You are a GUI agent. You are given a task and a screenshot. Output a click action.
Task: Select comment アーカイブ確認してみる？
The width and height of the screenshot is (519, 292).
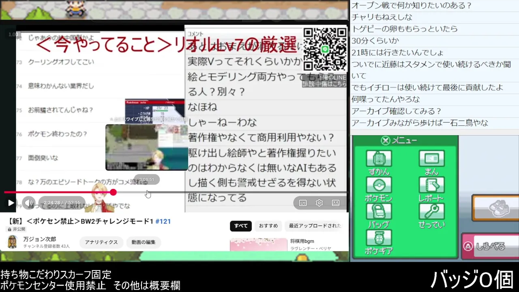[x=397, y=111]
